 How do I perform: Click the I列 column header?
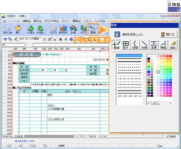(79, 49)
